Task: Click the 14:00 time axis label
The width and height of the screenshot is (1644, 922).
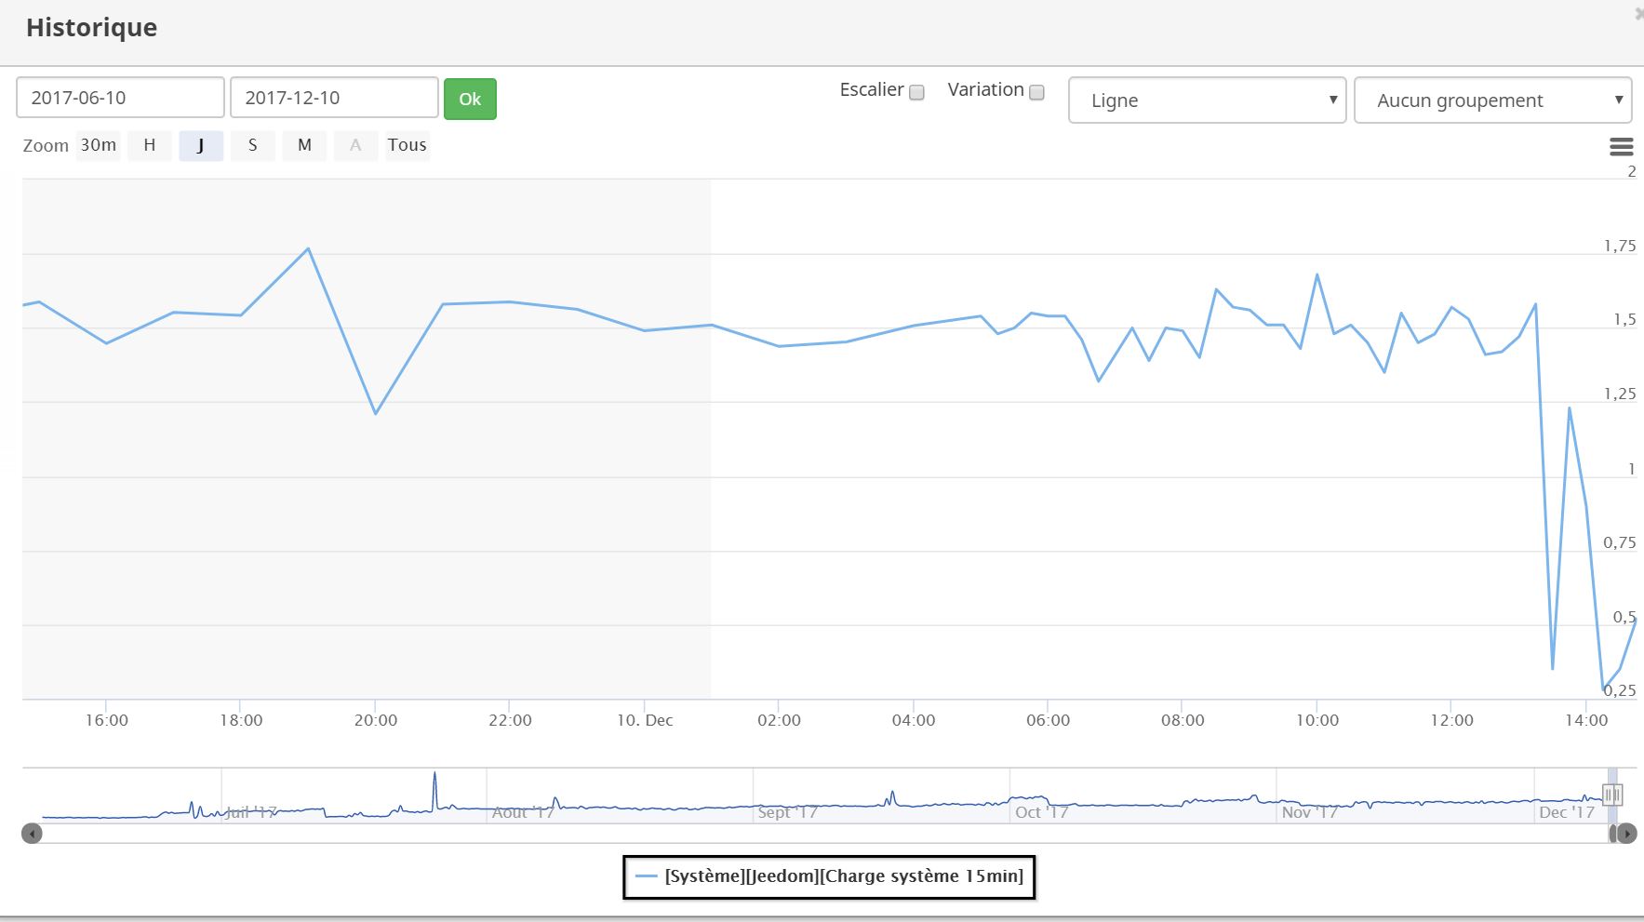Action: tap(1586, 720)
